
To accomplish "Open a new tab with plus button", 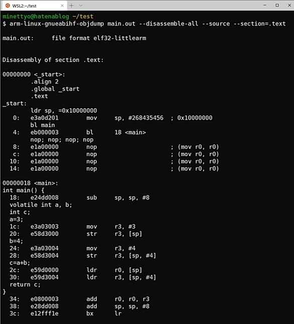I will [71, 6].
